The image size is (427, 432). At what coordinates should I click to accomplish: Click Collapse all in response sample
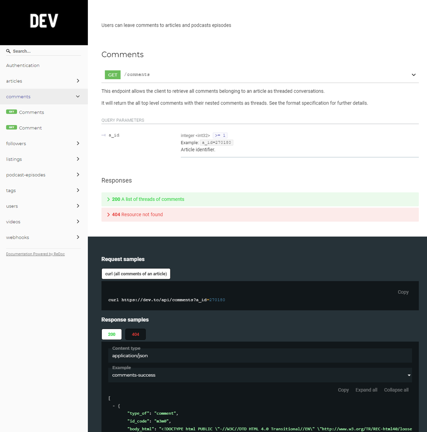pos(396,390)
